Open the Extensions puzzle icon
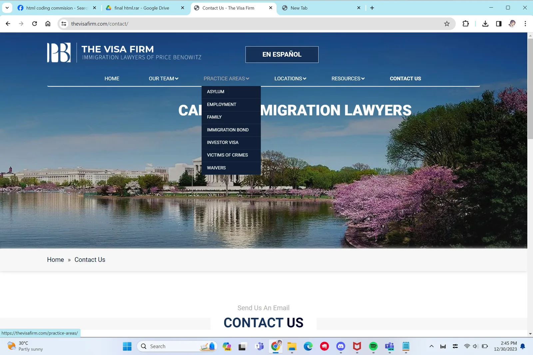This screenshot has height=355, width=533. click(x=466, y=24)
